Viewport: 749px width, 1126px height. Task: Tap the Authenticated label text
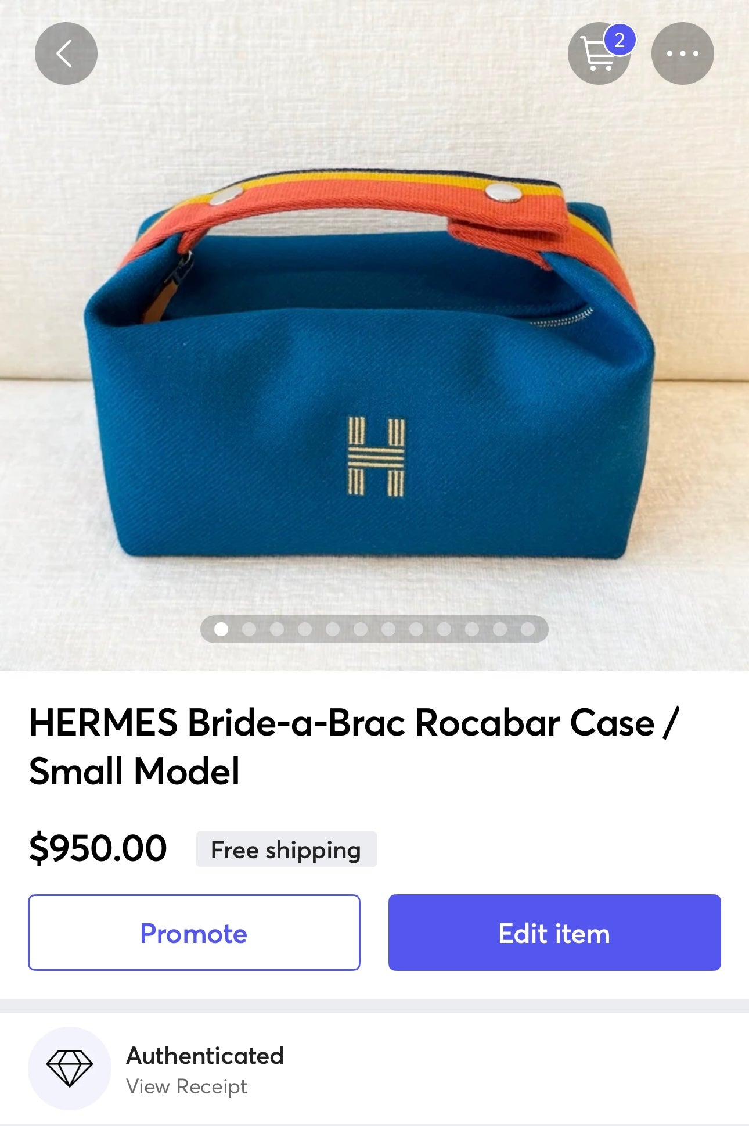tap(205, 1056)
